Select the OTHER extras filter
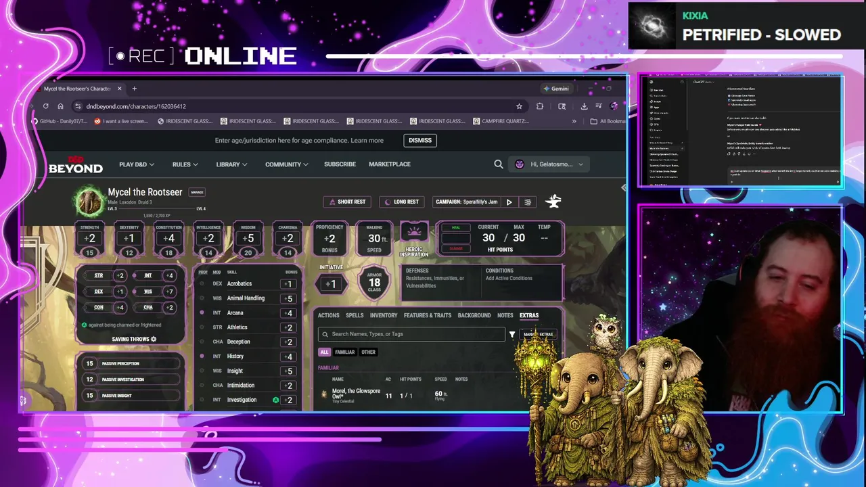Image resolution: width=866 pixels, height=487 pixels. tap(368, 352)
